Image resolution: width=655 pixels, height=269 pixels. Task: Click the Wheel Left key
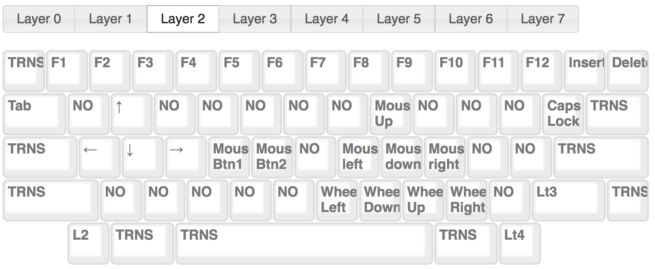click(337, 200)
